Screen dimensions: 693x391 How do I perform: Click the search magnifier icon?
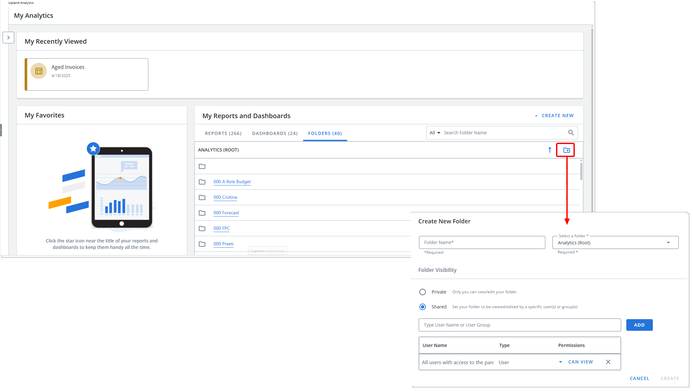click(571, 133)
